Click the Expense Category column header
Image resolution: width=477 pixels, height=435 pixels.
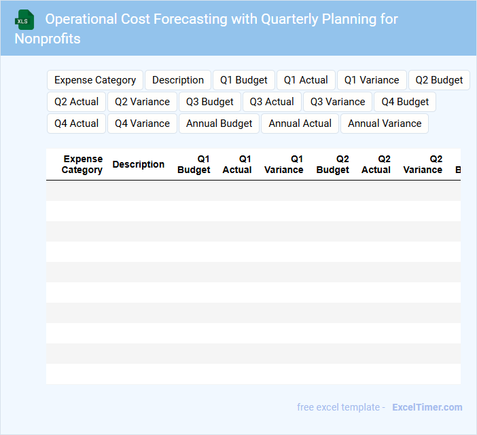click(82, 164)
